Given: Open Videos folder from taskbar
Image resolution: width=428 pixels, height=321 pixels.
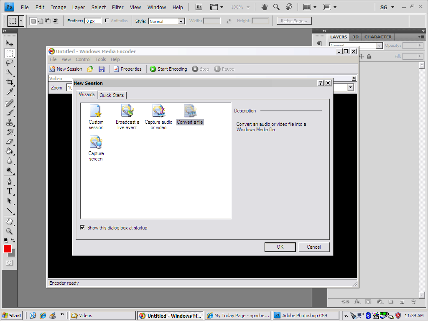Looking at the screenshot, I should pyautogui.click(x=102, y=316).
